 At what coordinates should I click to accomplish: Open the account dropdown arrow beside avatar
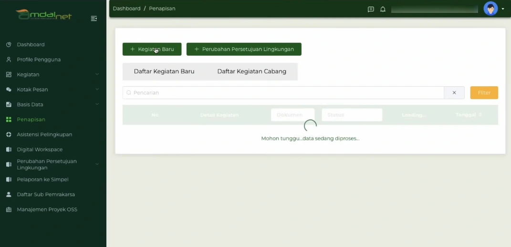(x=502, y=9)
